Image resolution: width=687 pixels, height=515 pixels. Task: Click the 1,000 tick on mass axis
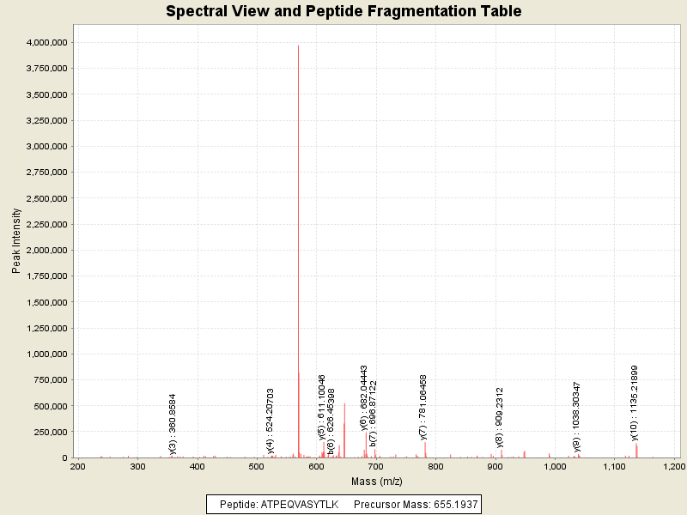click(x=555, y=466)
